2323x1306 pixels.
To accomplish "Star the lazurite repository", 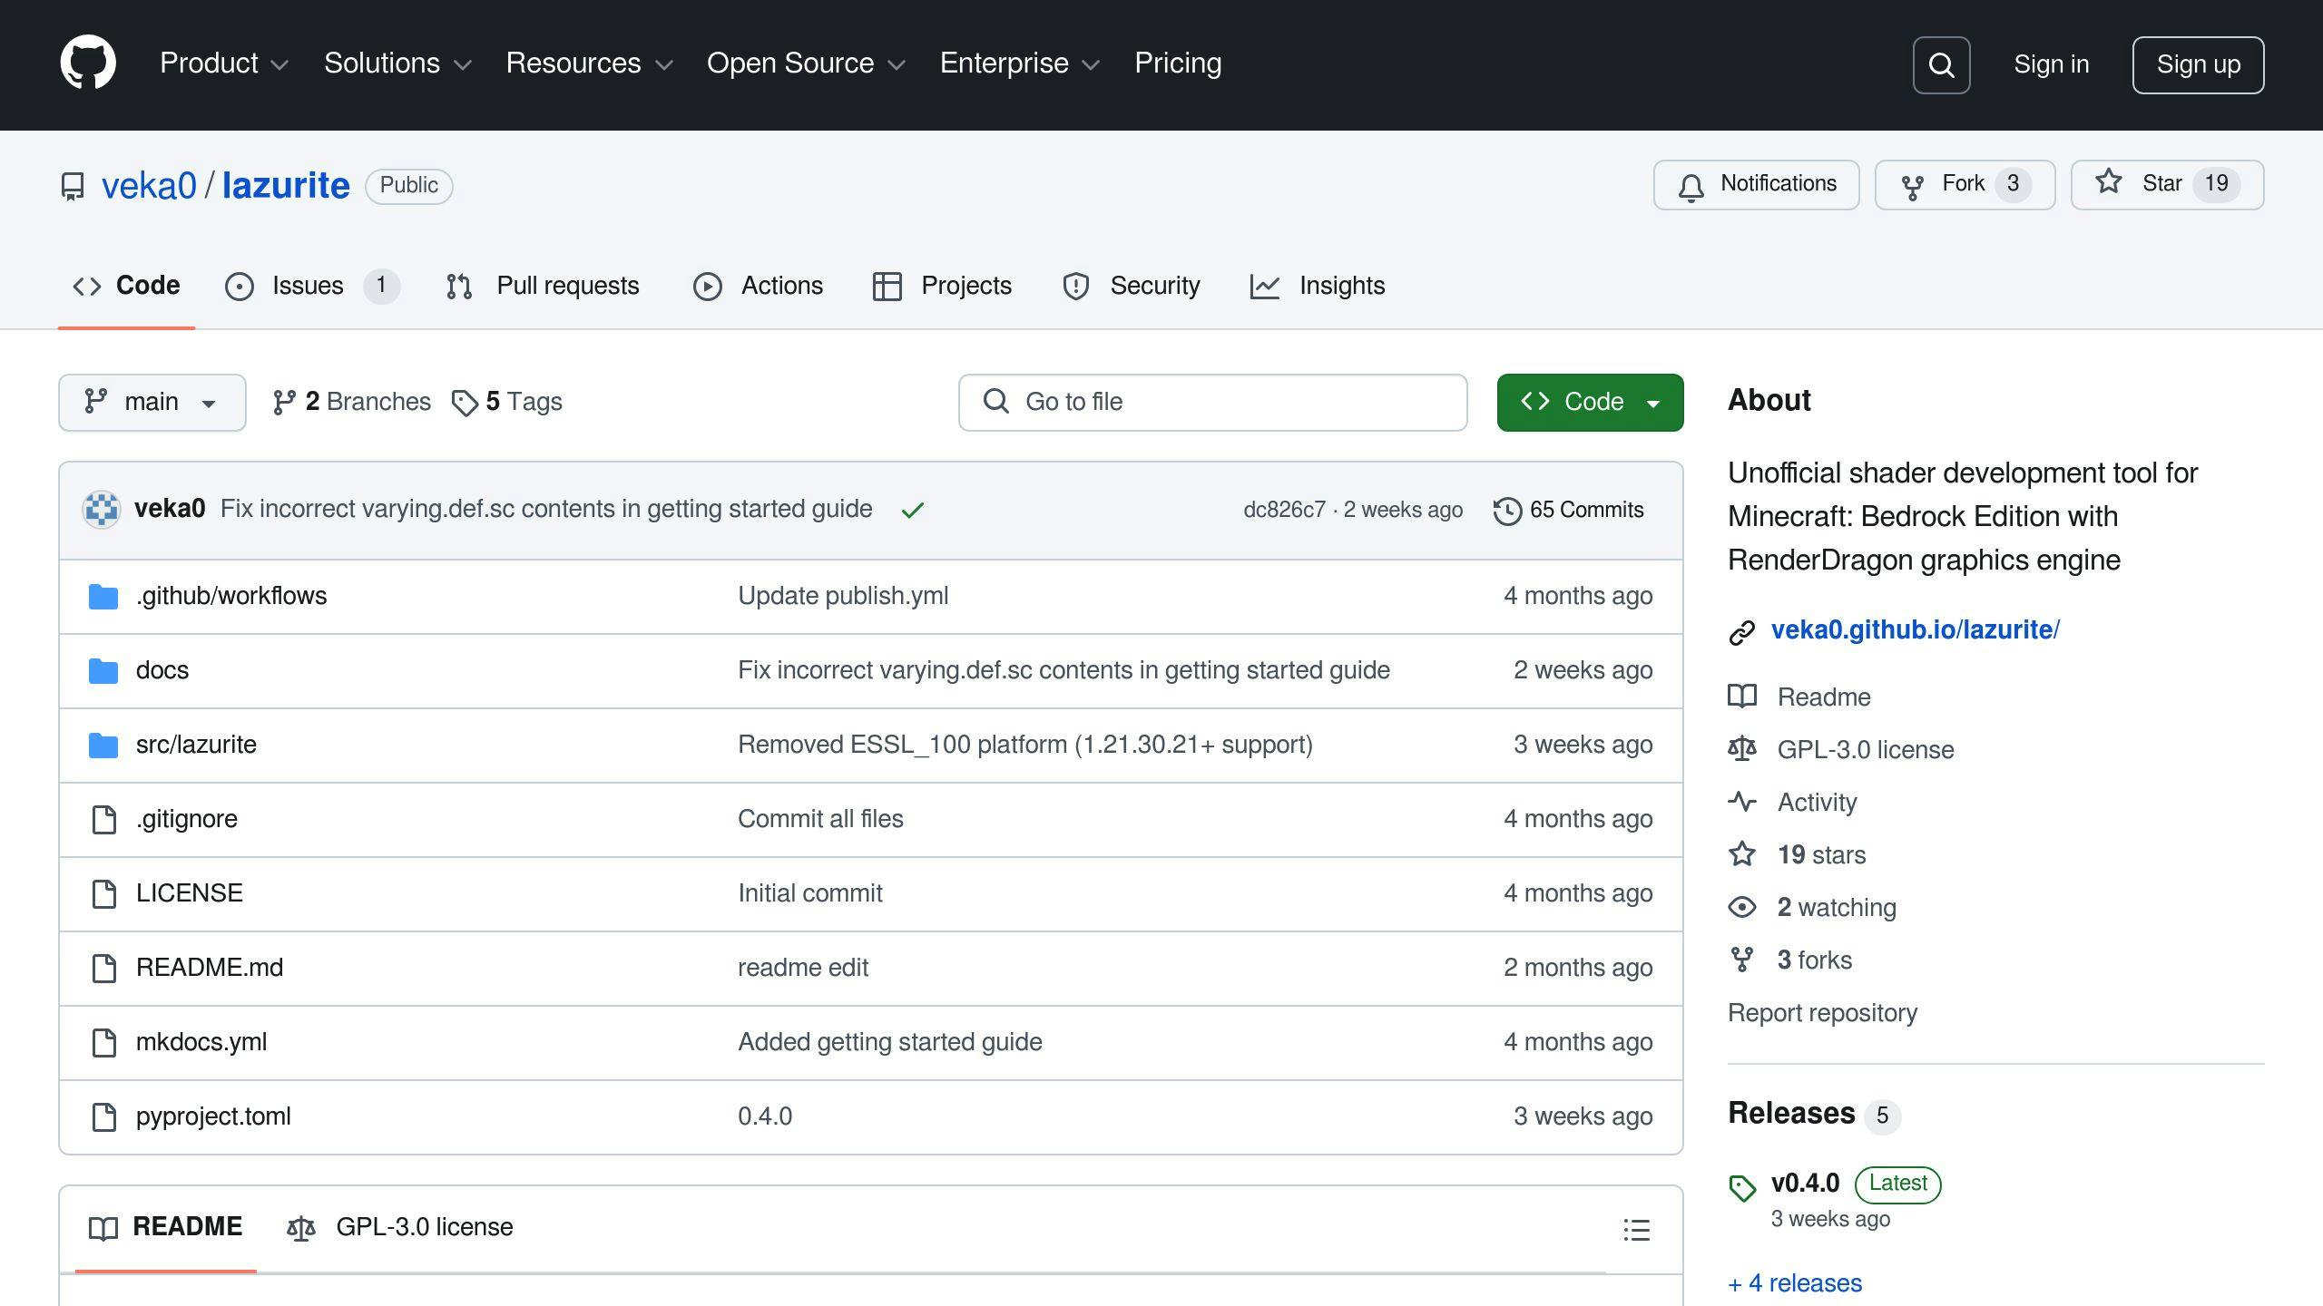I will coord(2167,184).
